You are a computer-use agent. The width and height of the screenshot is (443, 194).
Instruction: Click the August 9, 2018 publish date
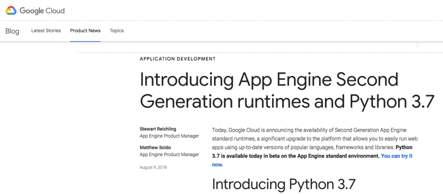click(153, 167)
